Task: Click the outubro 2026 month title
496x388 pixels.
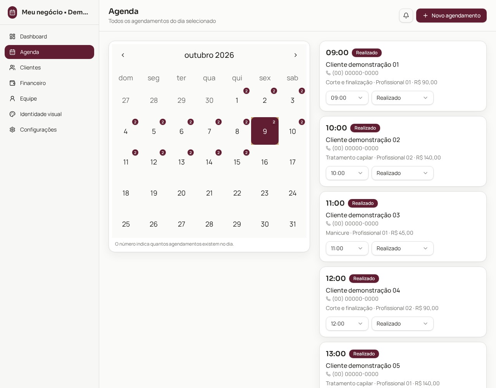Action: click(209, 55)
